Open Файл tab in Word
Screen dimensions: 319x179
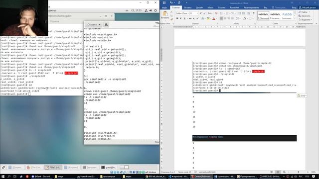tap(164, 7)
